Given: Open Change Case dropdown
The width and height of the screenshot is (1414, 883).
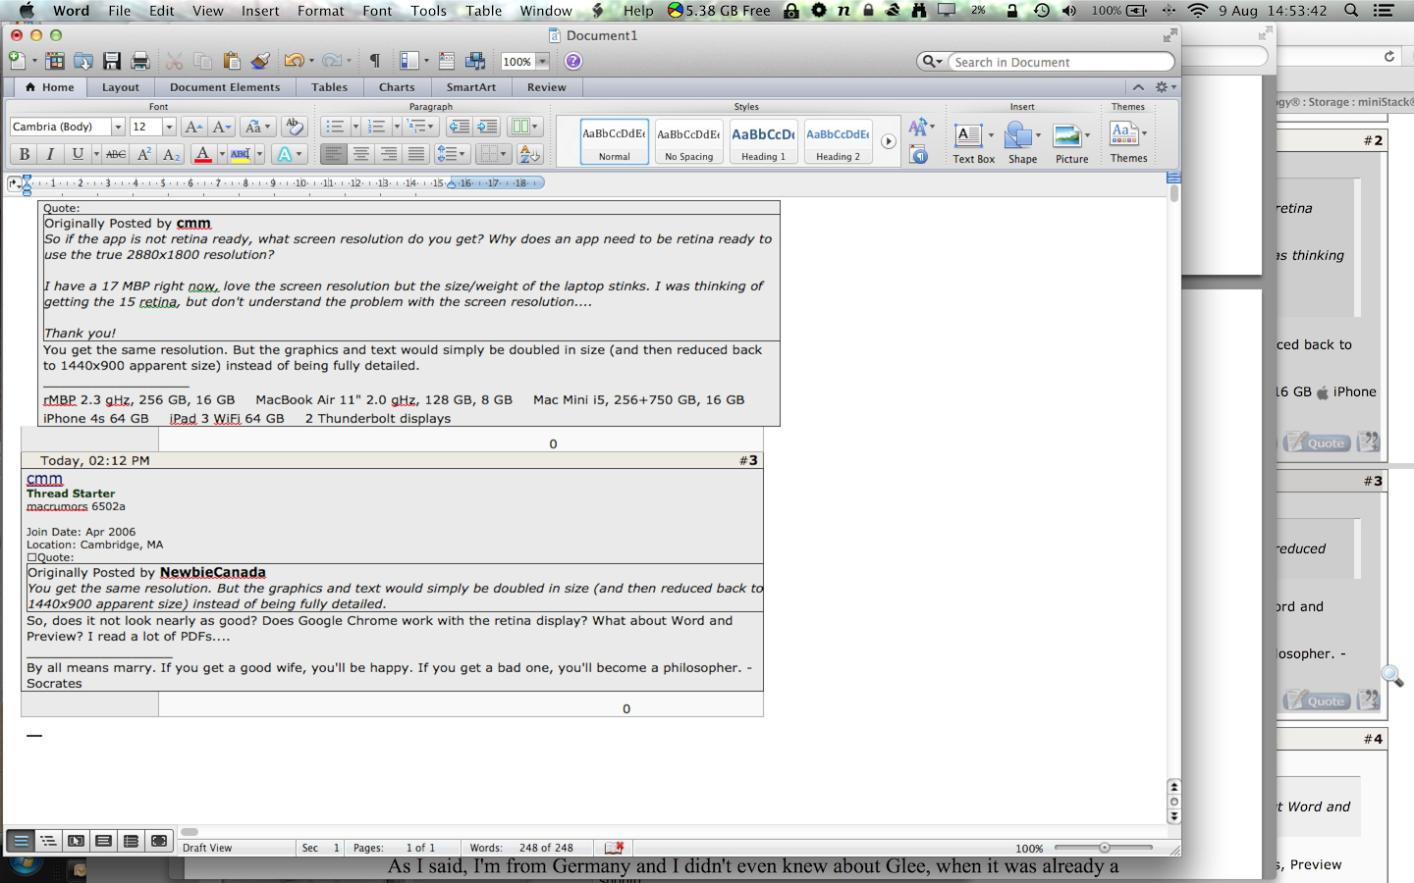Looking at the screenshot, I should tap(257, 127).
